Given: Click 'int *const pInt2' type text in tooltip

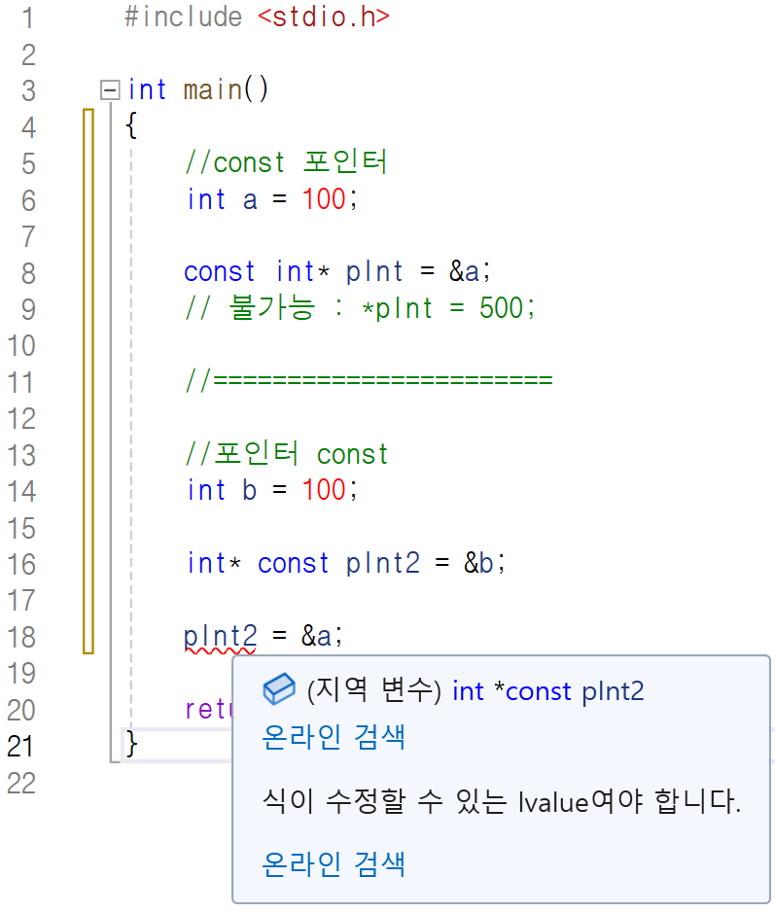Looking at the screenshot, I should click(x=547, y=691).
